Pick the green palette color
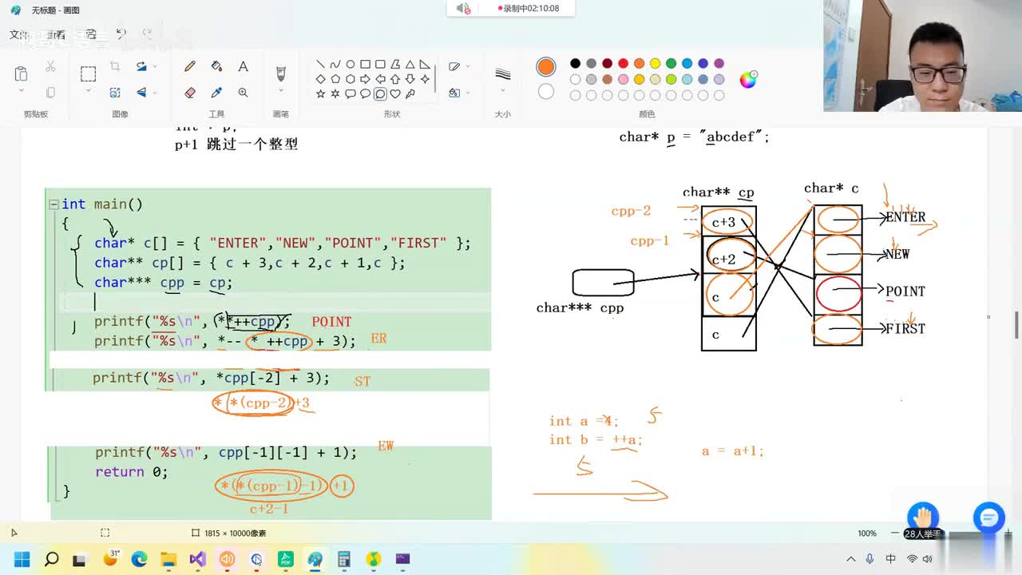1022x575 pixels. pyautogui.click(x=671, y=64)
